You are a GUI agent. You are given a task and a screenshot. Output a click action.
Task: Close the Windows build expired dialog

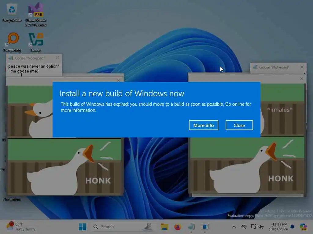239,125
